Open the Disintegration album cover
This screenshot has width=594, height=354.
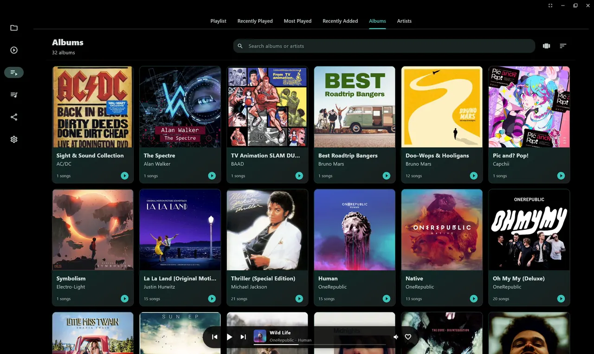tap(442, 333)
